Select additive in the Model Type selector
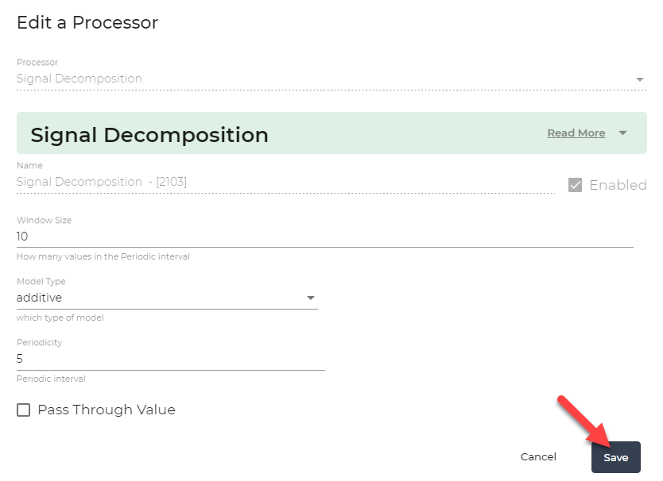663x481 pixels. tap(159, 297)
